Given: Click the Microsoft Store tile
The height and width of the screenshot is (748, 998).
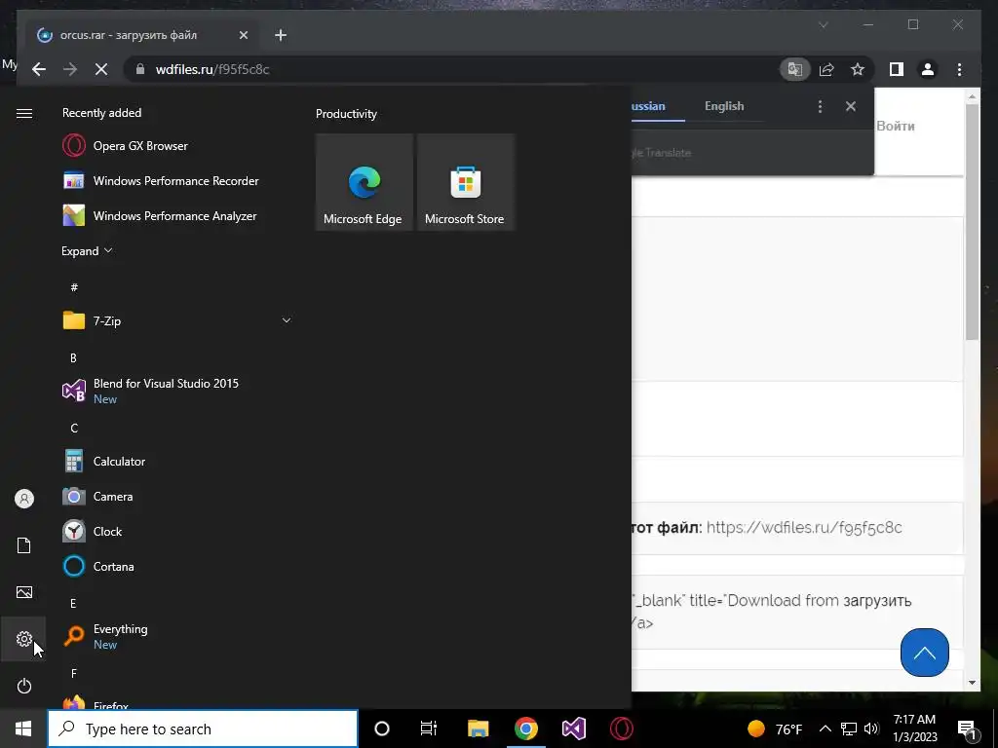Looking at the screenshot, I should pyautogui.click(x=465, y=182).
